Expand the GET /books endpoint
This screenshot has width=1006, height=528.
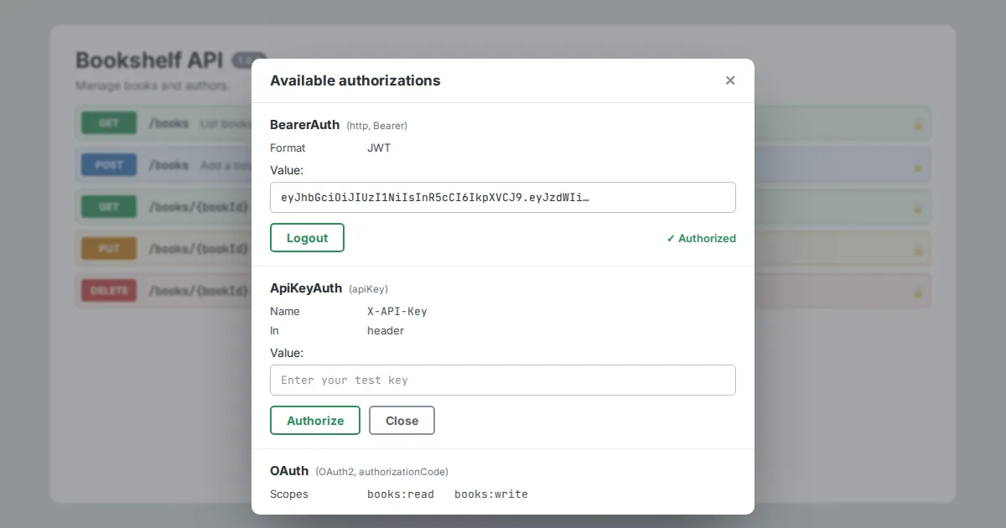[x=503, y=123]
